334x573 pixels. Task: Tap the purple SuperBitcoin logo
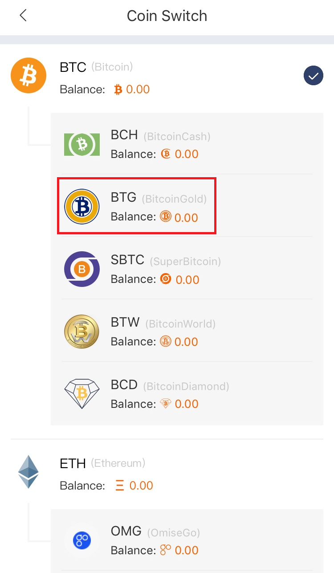tap(82, 269)
